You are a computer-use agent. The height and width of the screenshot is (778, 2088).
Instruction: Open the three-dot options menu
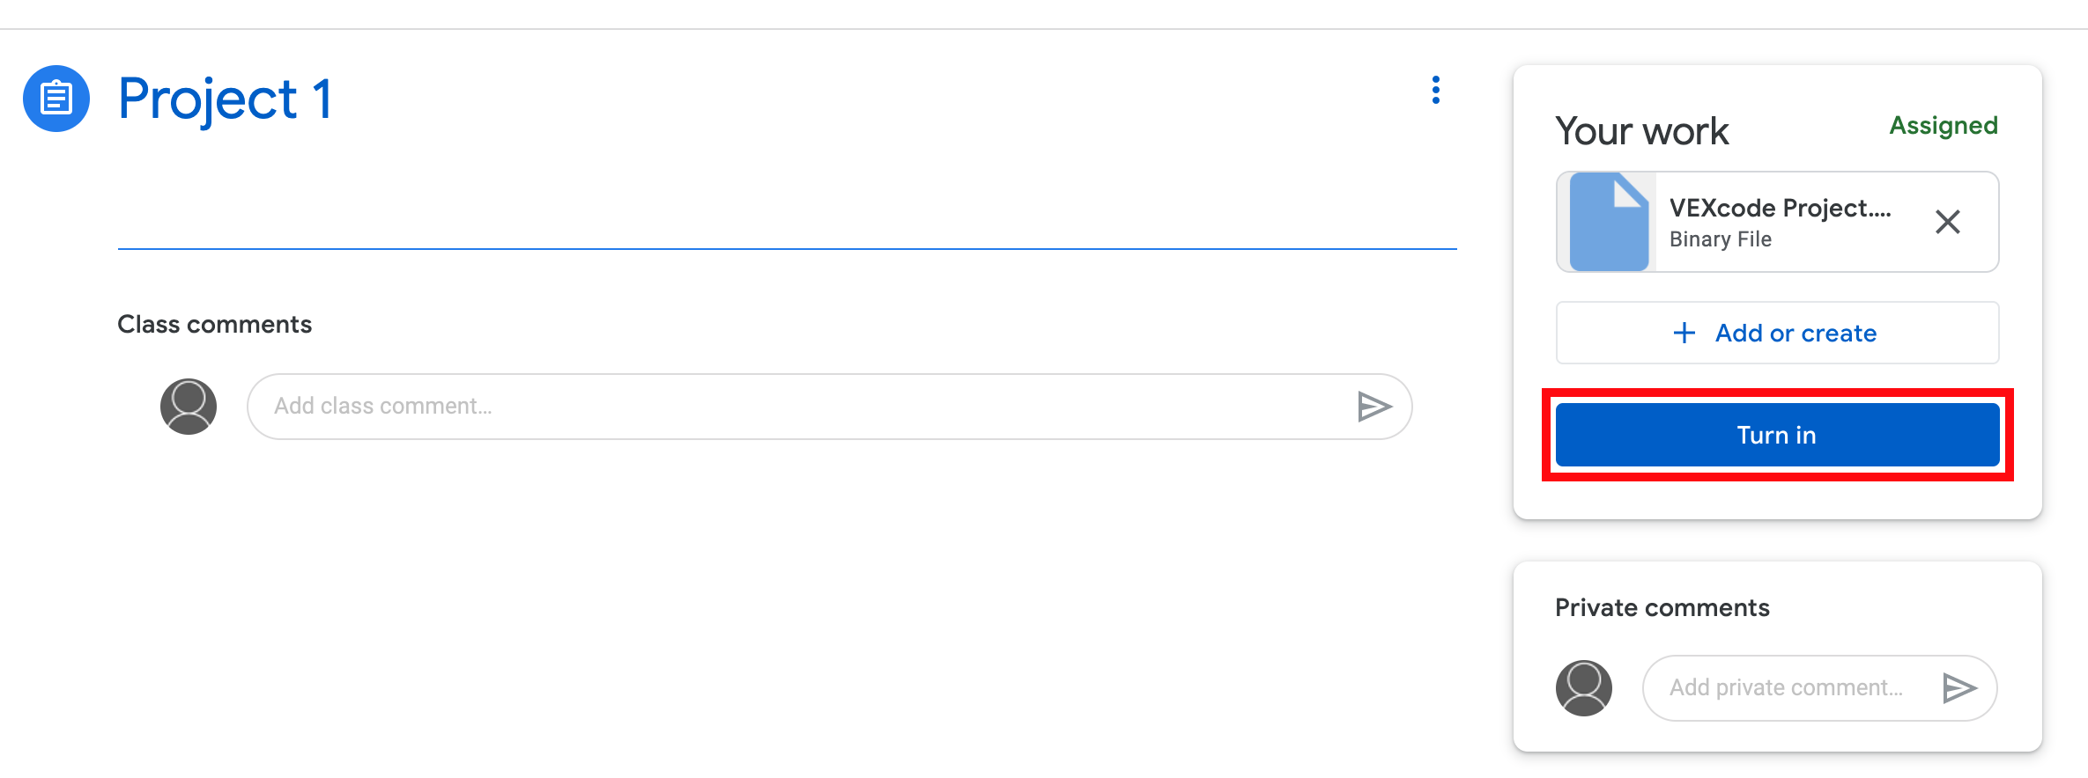1435,91
